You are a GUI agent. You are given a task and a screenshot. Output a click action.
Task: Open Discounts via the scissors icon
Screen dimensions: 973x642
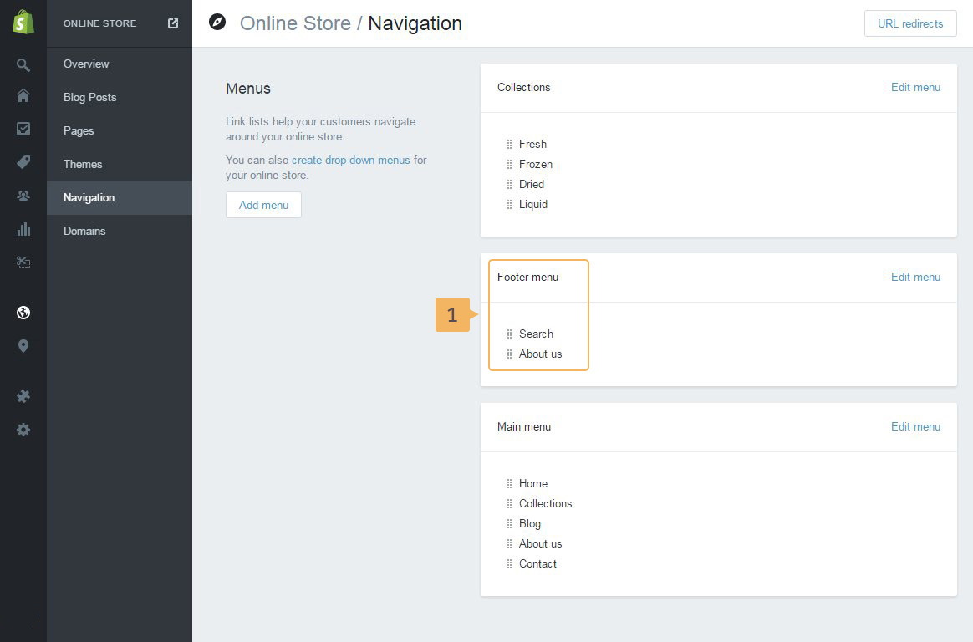pyautogui.click(x=23, y=262)
